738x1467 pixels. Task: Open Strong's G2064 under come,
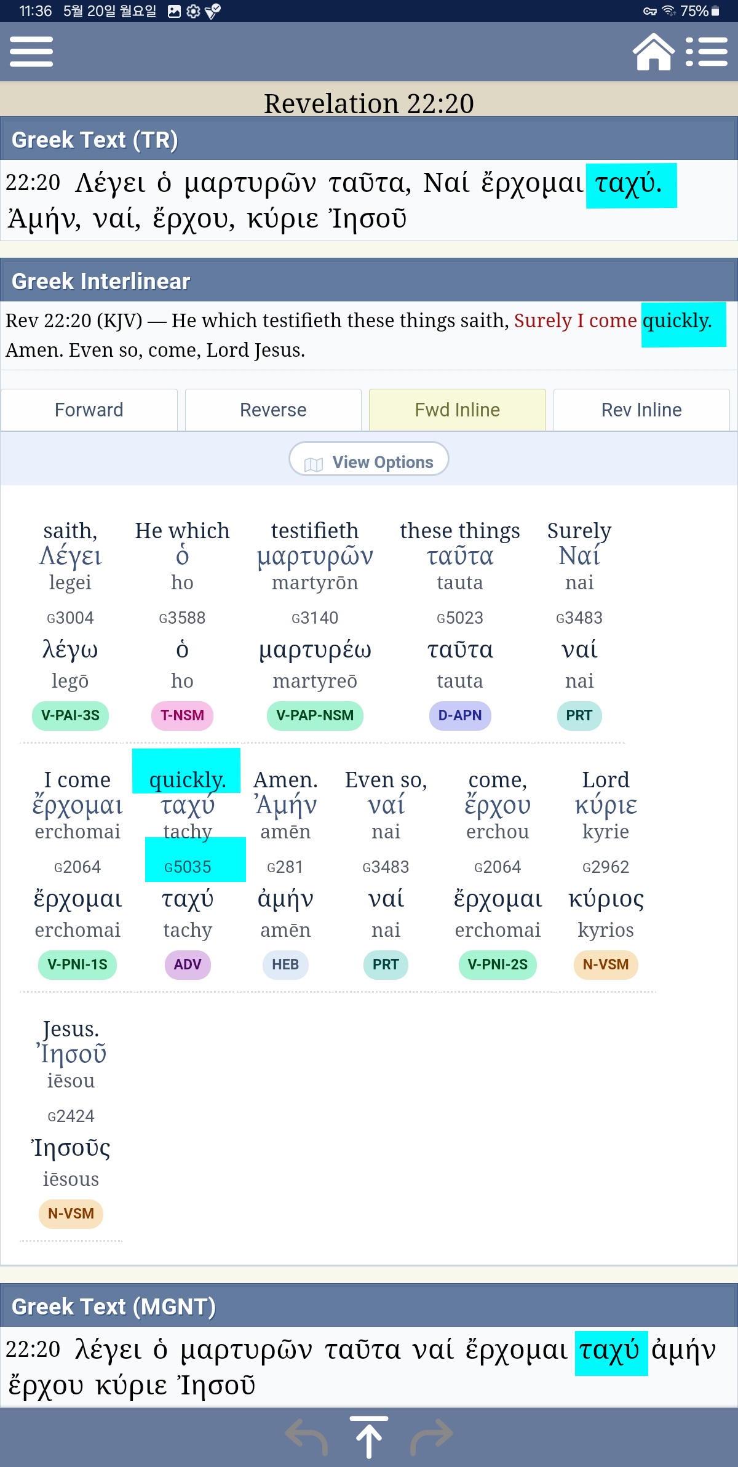pyautogui.click(x=498, y=867)
